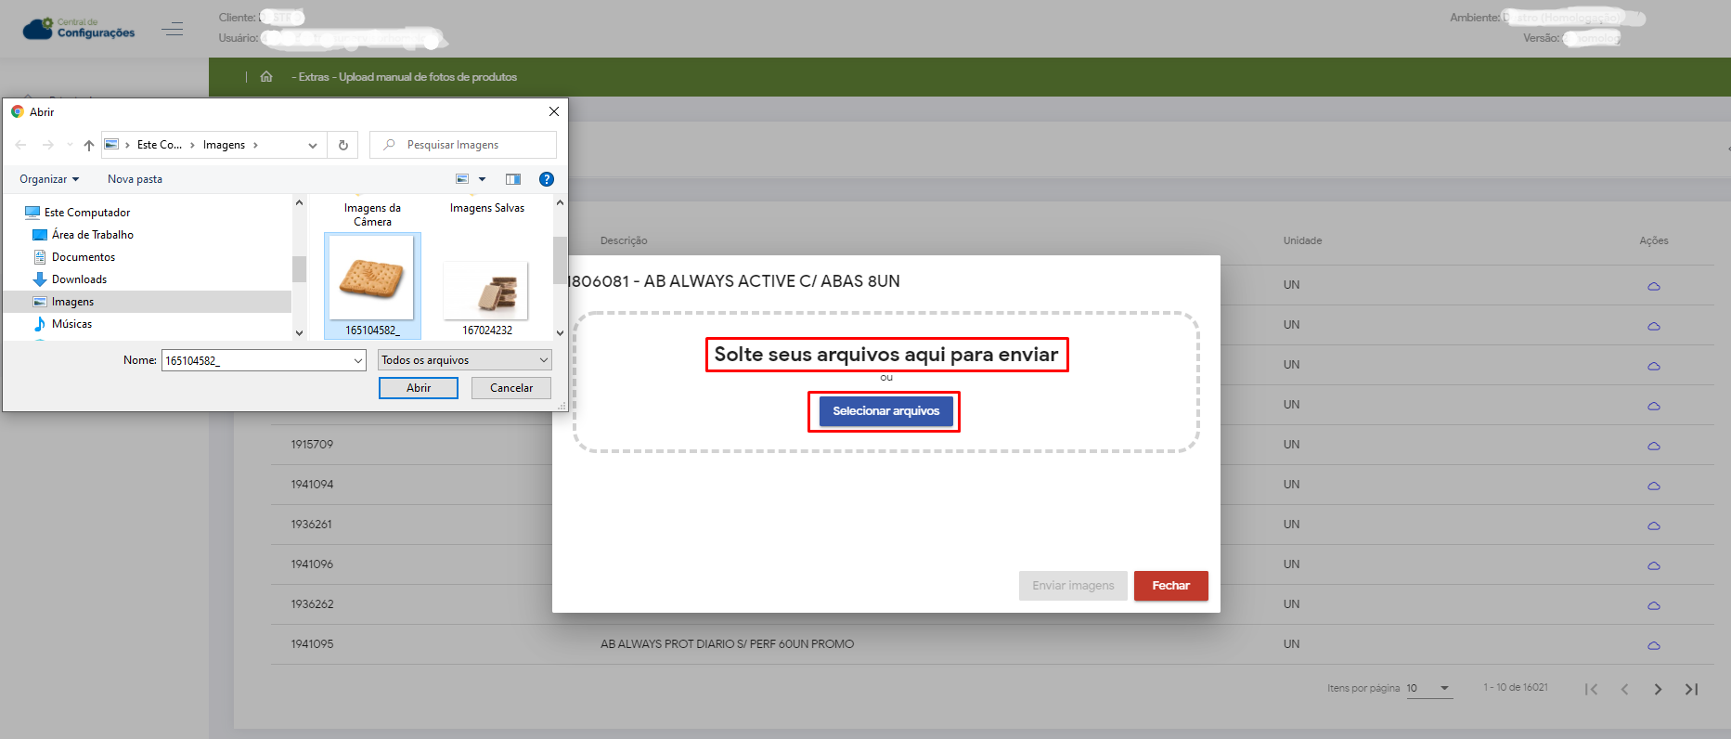This screenshot has height=739, width=1731.
Task: Click the Descrição column header
Action: click(x=624, y=240)
